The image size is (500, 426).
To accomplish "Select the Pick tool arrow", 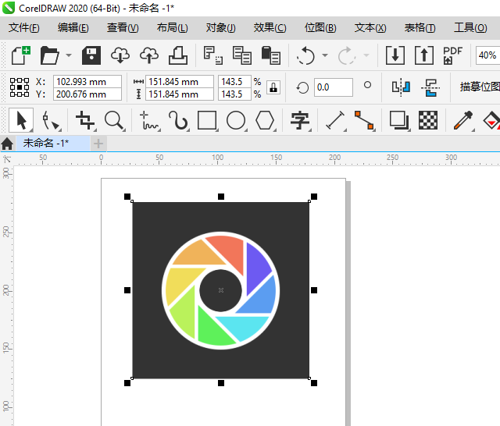I will tap(21, 120).
